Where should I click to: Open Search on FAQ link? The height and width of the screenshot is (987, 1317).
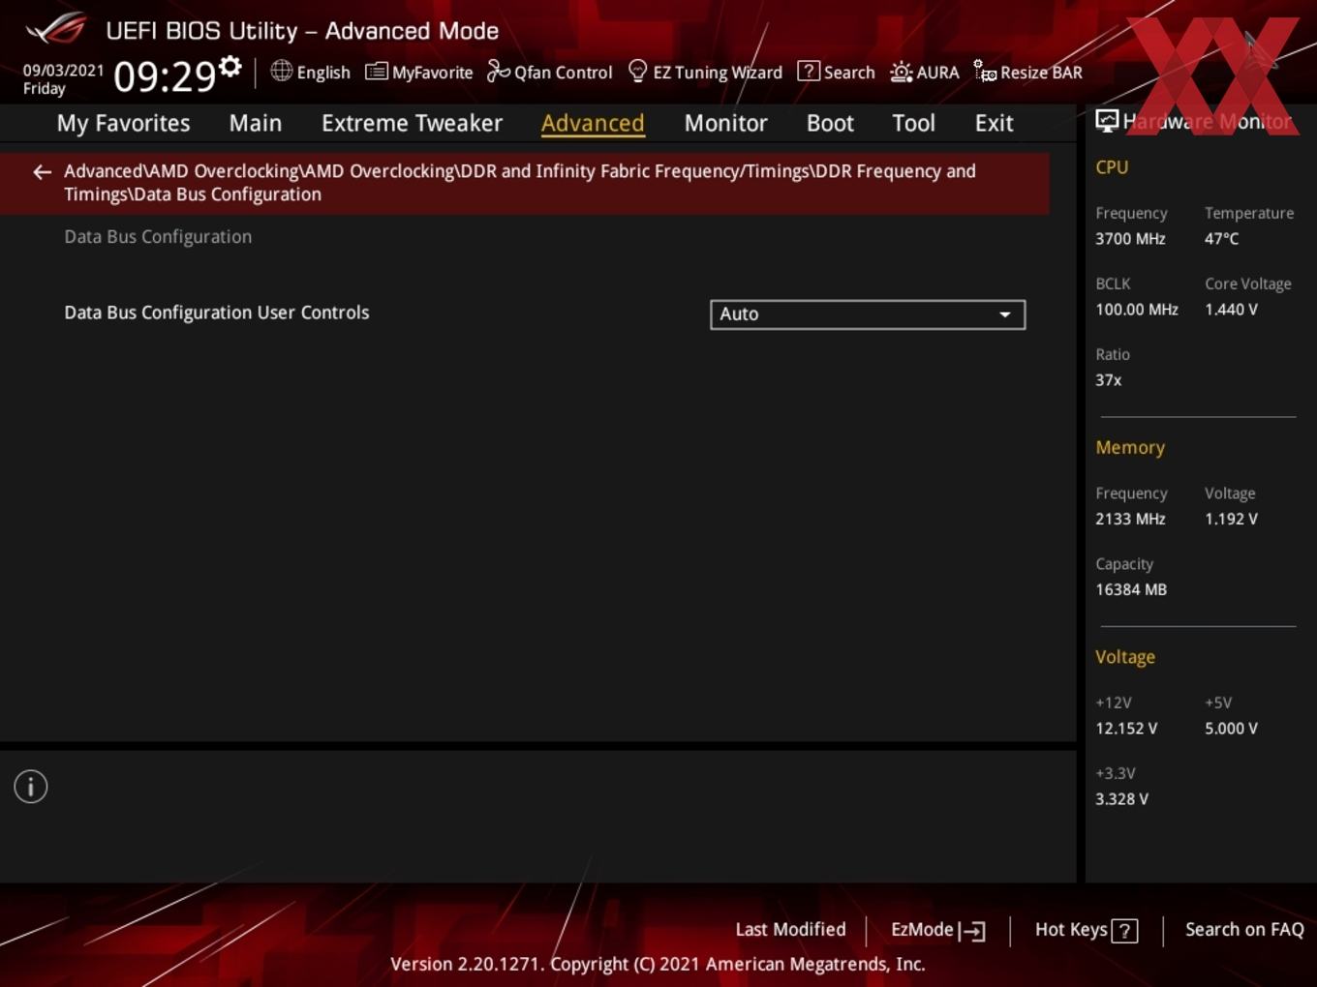(x=1244, y=929)
